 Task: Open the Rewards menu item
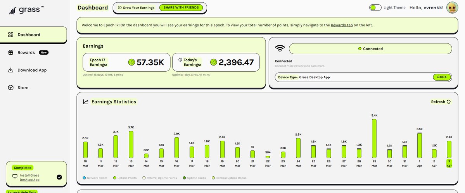(26, 53)
